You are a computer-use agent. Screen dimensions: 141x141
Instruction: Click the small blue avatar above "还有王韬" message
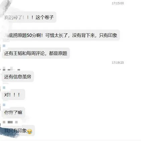click(4, 46)
